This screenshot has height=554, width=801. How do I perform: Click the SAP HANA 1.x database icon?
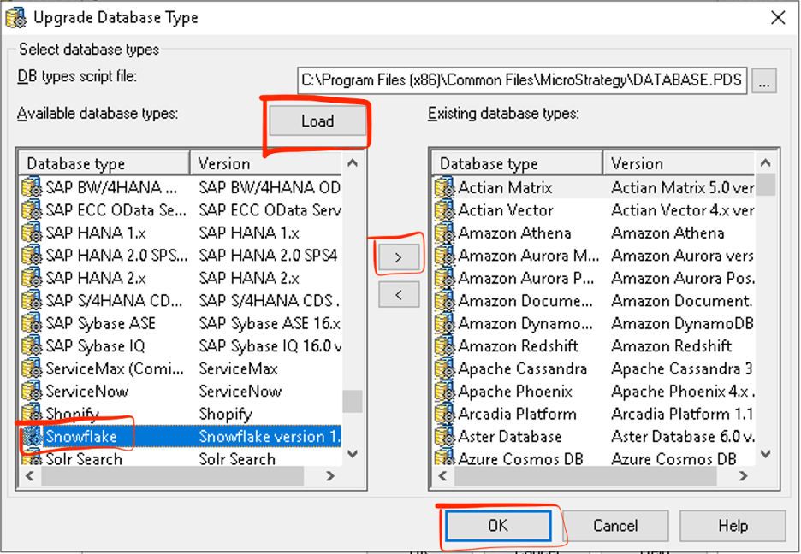pos(33,233)
